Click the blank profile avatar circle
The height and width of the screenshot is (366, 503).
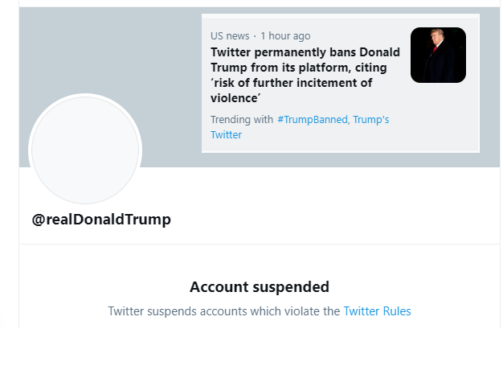point(85,150)
